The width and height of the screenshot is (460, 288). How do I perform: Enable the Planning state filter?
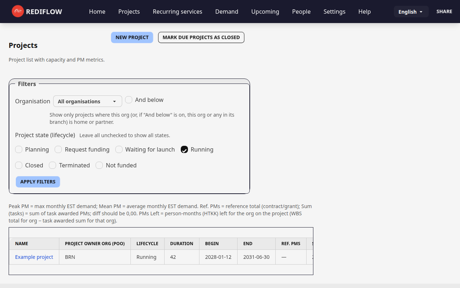pos(18,149)
